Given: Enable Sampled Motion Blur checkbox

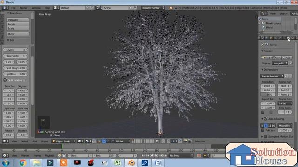Looking at the screenshot, I should click(x=266, y=137).
